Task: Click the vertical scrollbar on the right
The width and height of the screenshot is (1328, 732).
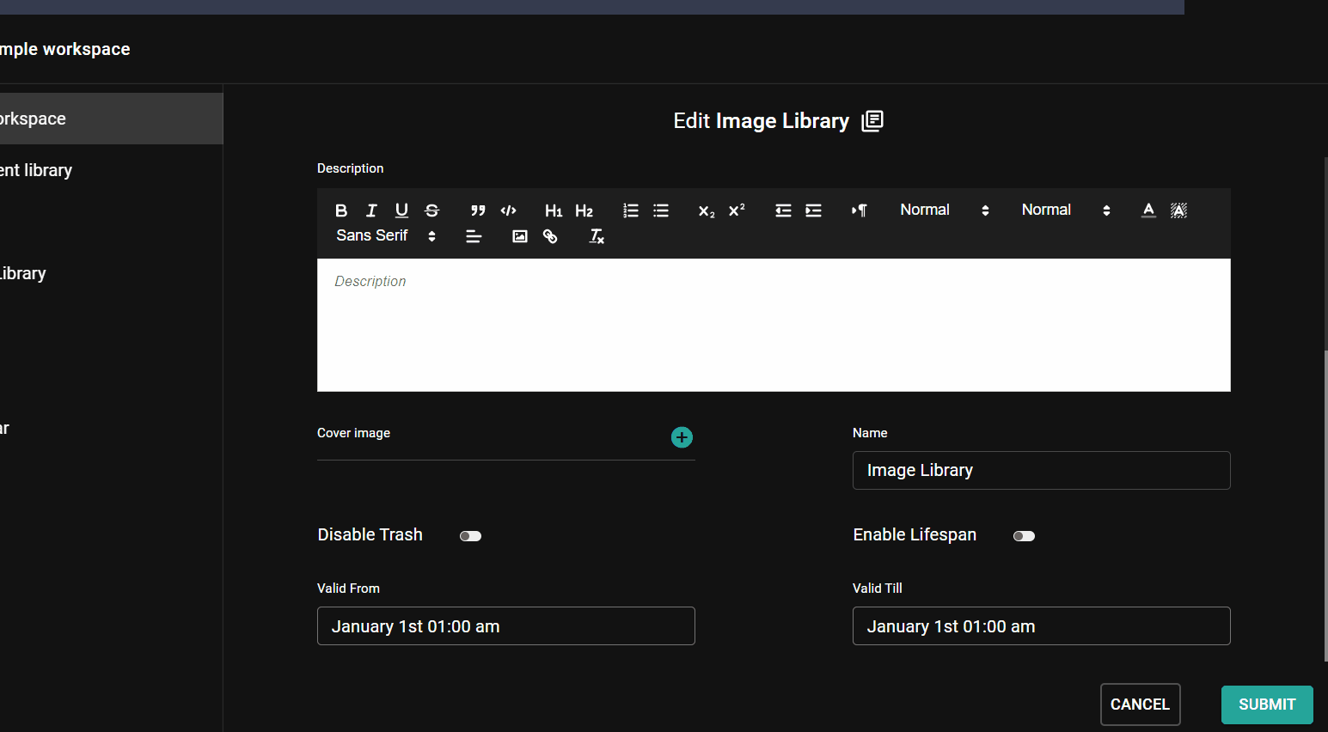Action: point(1325,507)
